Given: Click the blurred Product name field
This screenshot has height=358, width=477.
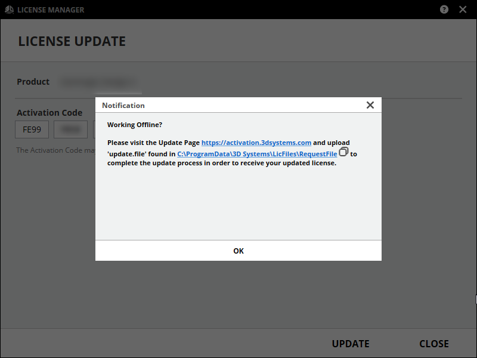Looking at the screenshot, I should (100, 82).
